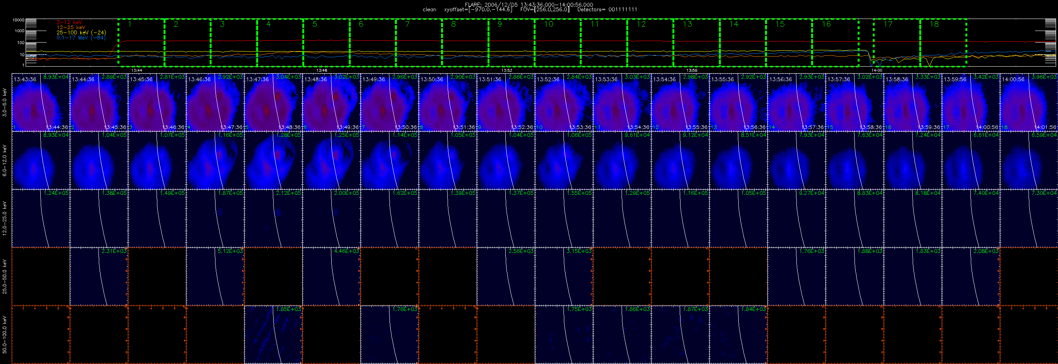Select time interval 18 in the lightcurve
1058x364 pixels.
click(x=943, y=42)
